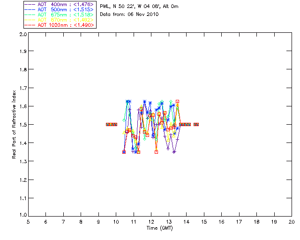Click the x-axis tick label 12
The image size is (300, 240).
click(151, 222)
